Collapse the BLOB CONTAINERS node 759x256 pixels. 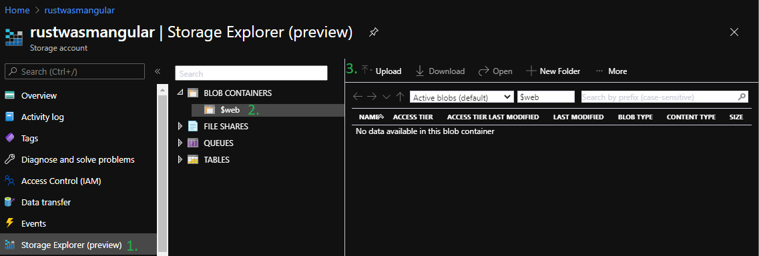[180, 93]
